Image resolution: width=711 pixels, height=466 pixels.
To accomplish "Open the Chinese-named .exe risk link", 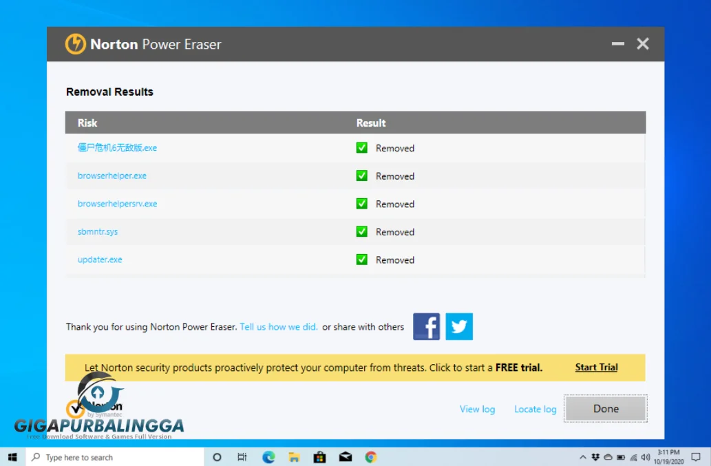I will coord(117,147).
